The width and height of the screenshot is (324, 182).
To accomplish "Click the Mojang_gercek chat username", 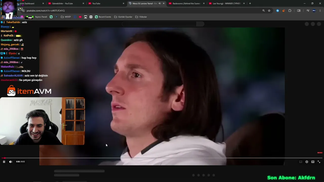I will coord(10,44).
